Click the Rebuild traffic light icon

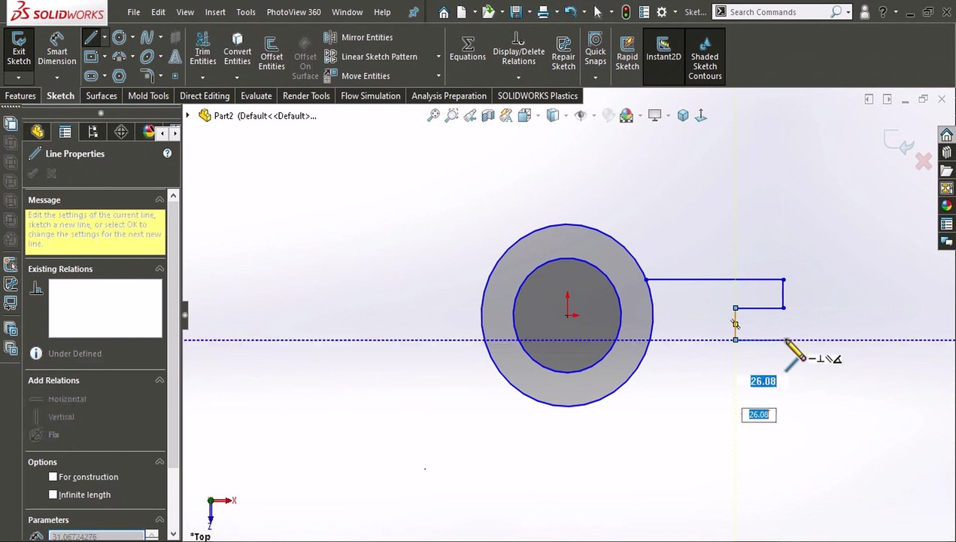627,12
